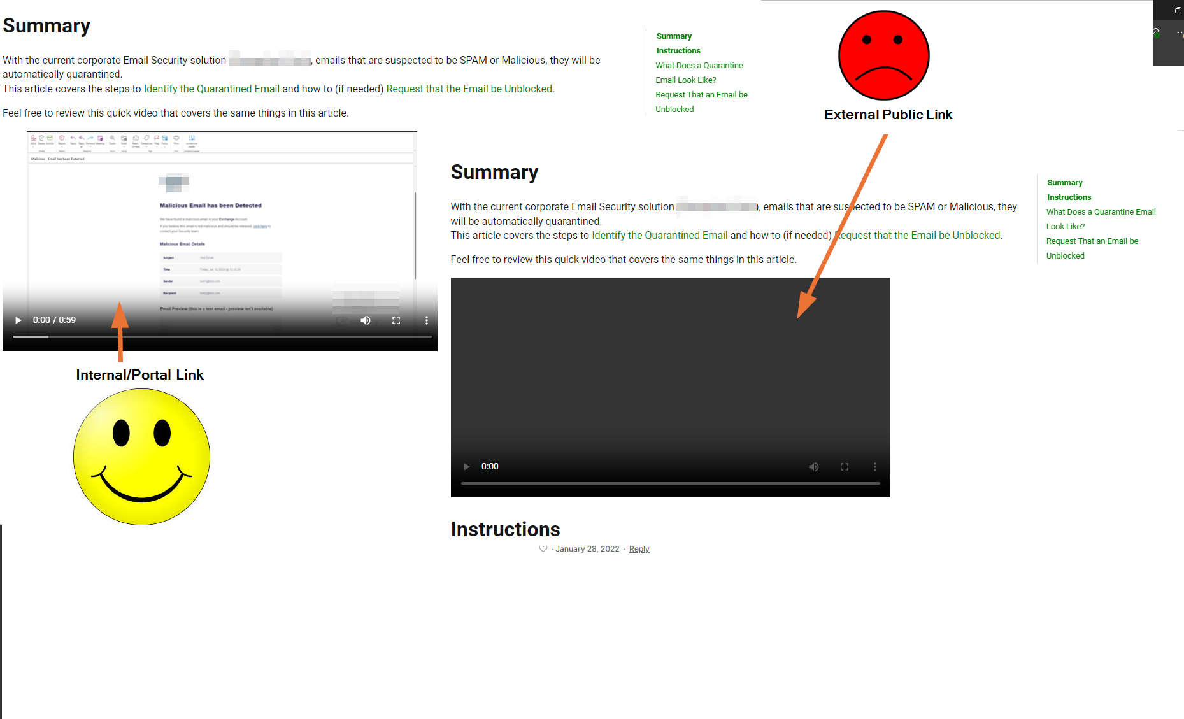1184x719 pixels.
Task: Click the left video progress bar
Action: click(222, 336)
